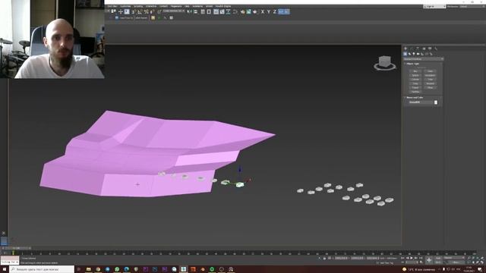This screenshot has height=273, width=486.
Task: Click the object name input field
Action: point(420,102)
